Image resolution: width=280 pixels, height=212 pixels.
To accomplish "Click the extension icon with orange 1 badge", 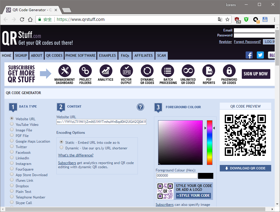I will (x=256, y=20).
